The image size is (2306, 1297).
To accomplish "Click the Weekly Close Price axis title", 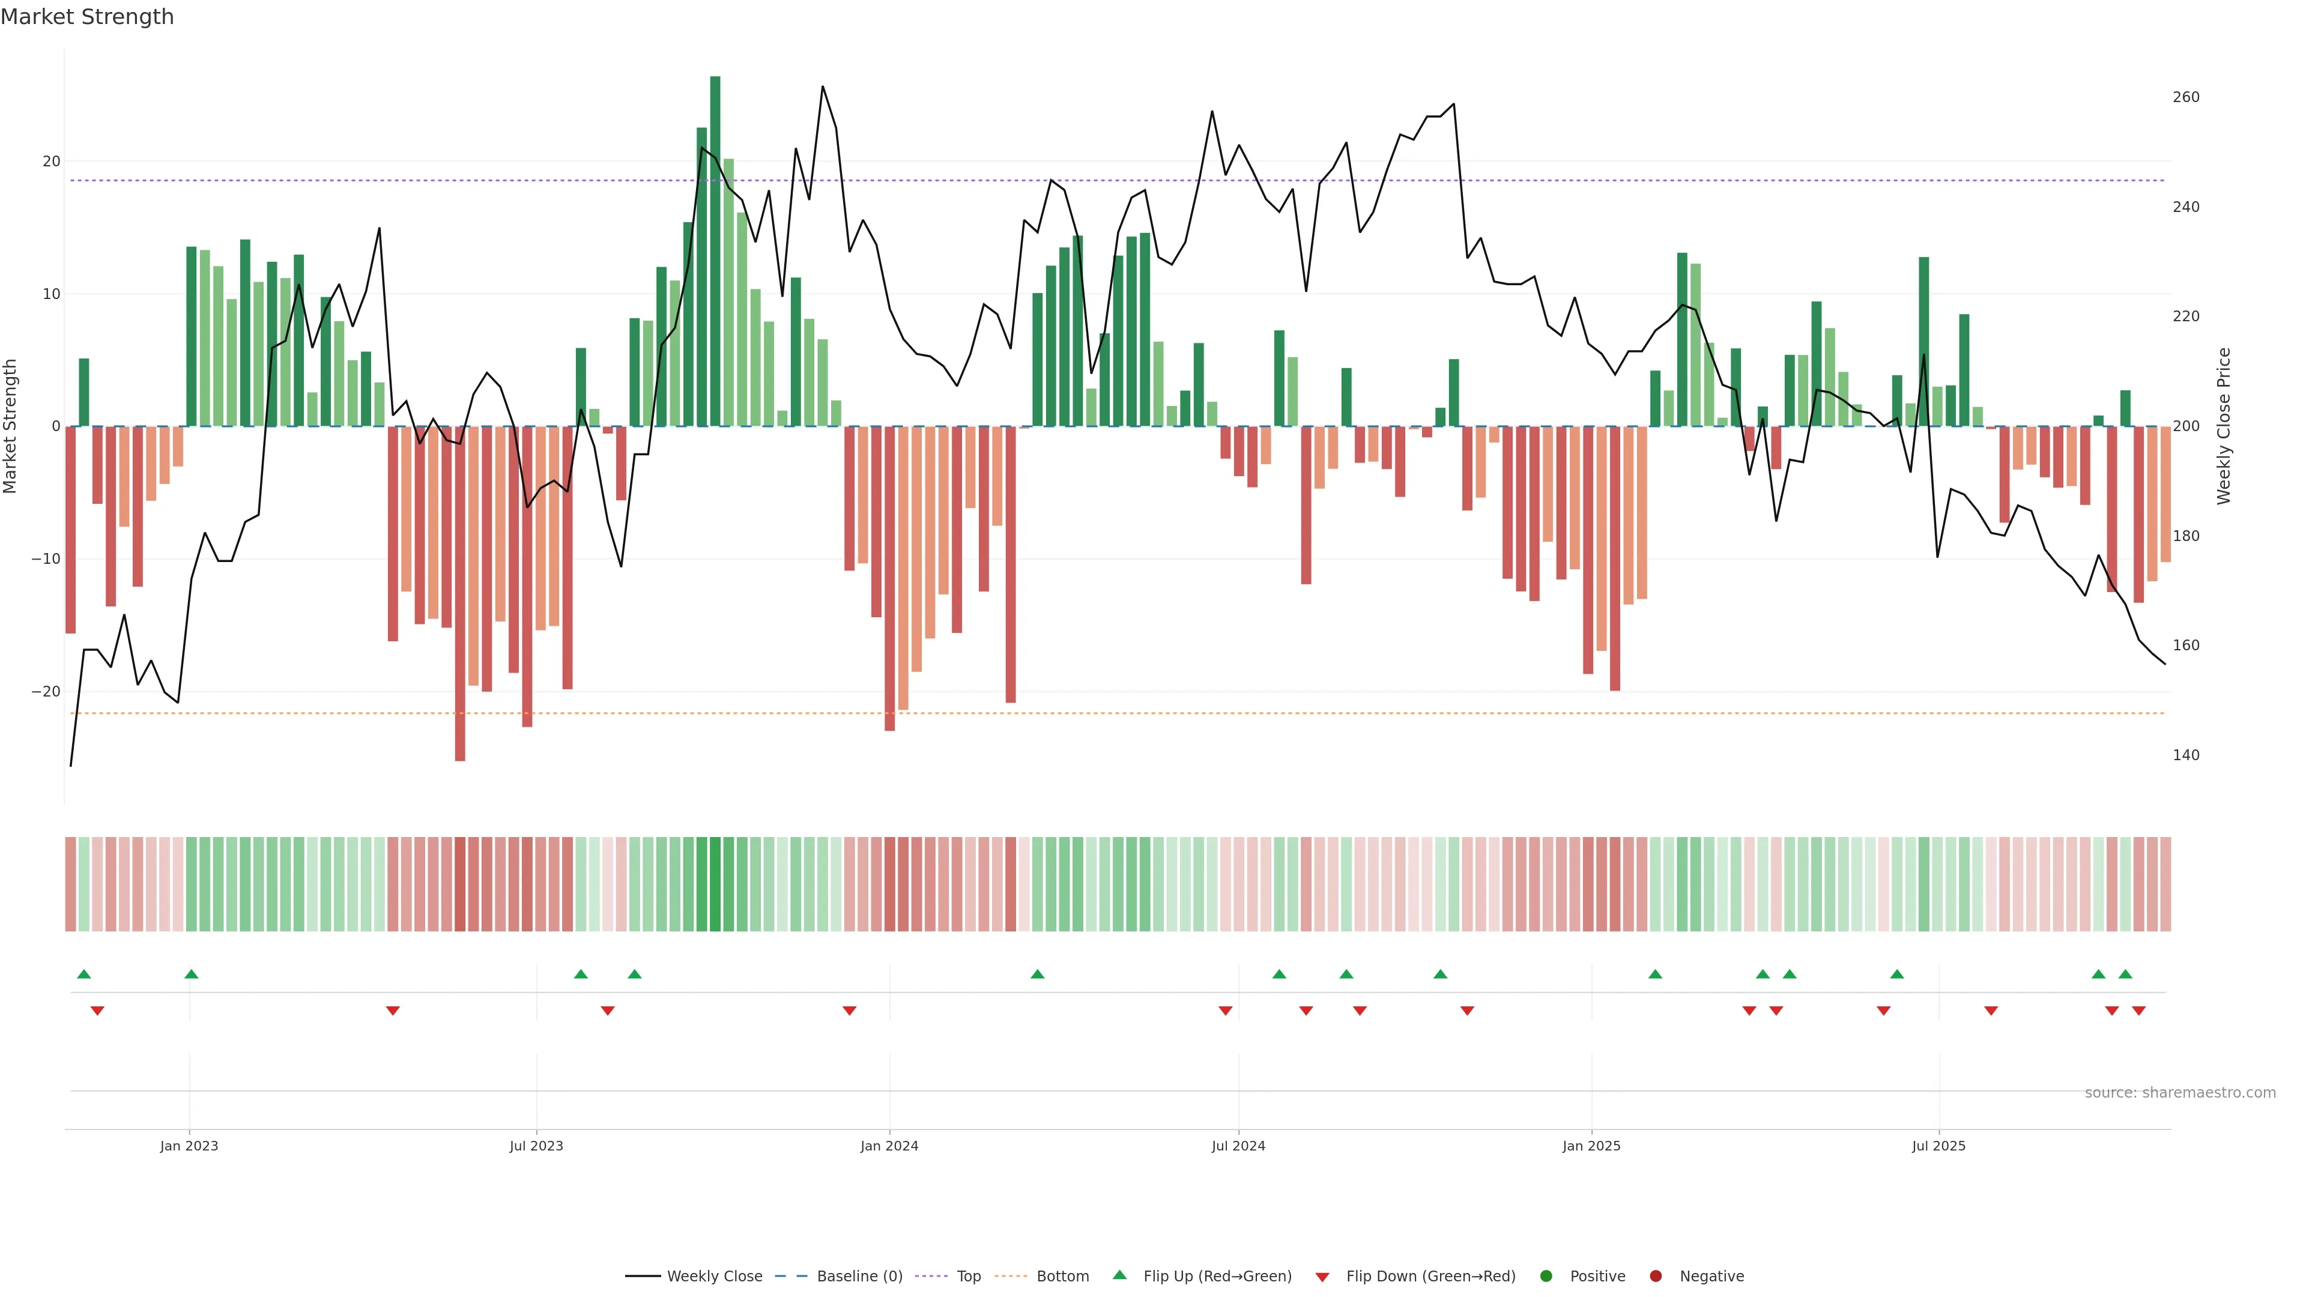I will (x=2224, y=426).
